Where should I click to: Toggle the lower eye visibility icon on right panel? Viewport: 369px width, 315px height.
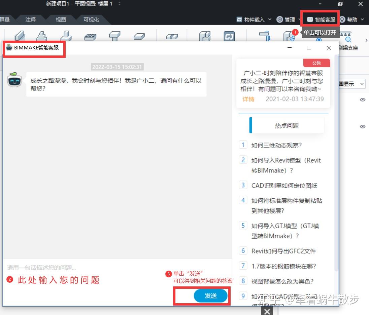coord(363,126)
